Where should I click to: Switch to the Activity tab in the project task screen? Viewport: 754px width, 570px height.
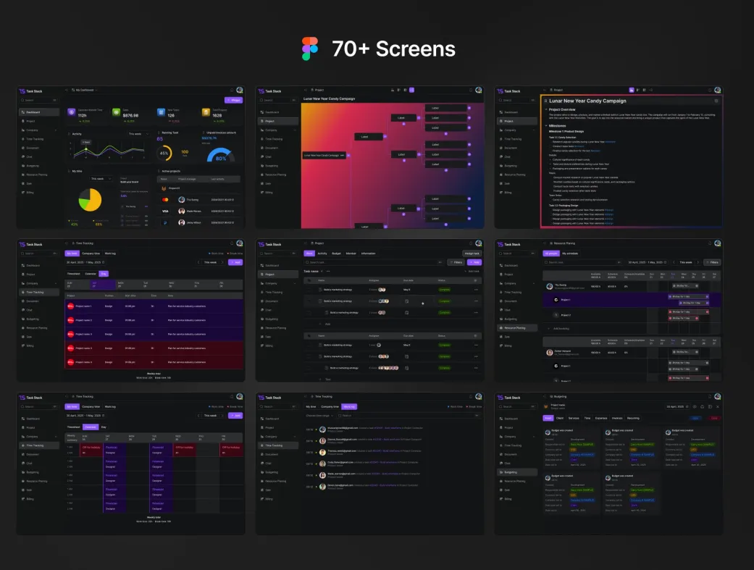click(x=322, y=253)
